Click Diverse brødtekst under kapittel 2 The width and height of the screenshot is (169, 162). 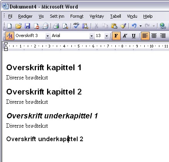click(27, 102)
